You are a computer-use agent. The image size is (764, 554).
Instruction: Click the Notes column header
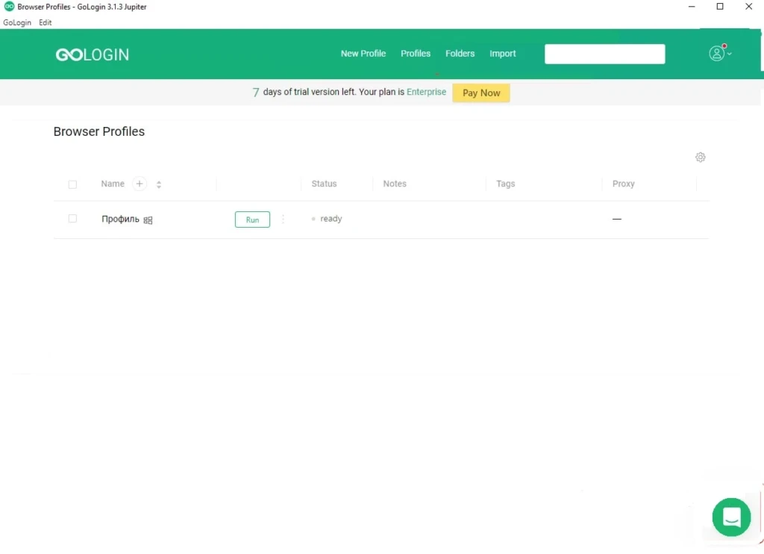click(x=395, y=184)
